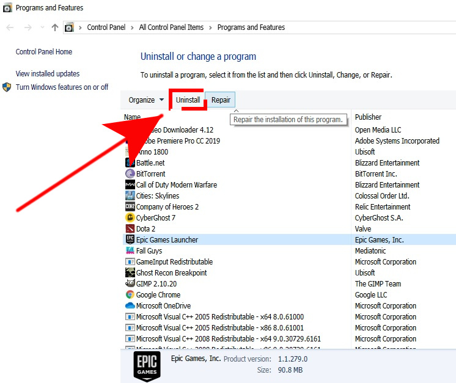456x383 pixels.
Task: Click the CyberGhost 7 icon
Action: (x=130, y=217)
